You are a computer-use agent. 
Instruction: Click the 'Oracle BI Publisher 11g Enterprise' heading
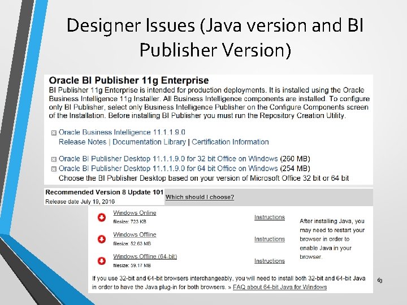click(129, 80)
